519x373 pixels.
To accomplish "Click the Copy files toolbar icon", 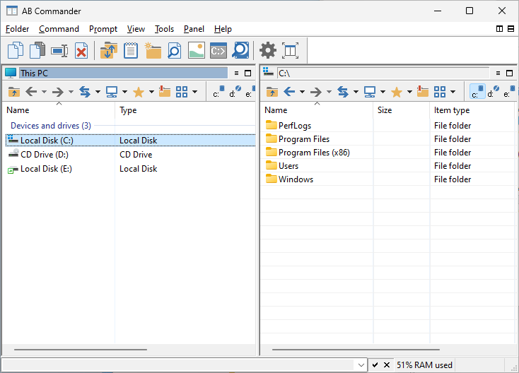I will pos(16,50).
